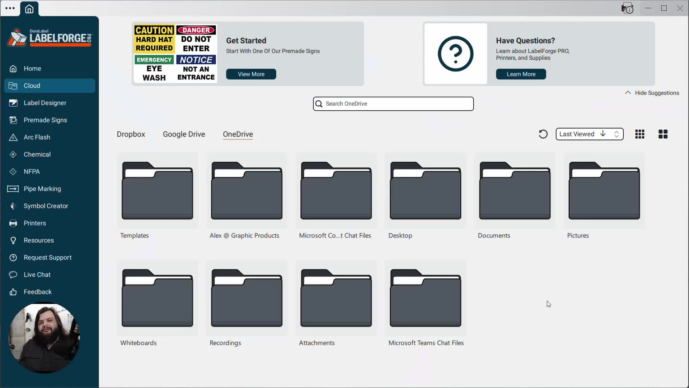Viewport: 689px width, 388px height.
Task: Click the Arc Flash warning triangle icon
Action: 13,138
